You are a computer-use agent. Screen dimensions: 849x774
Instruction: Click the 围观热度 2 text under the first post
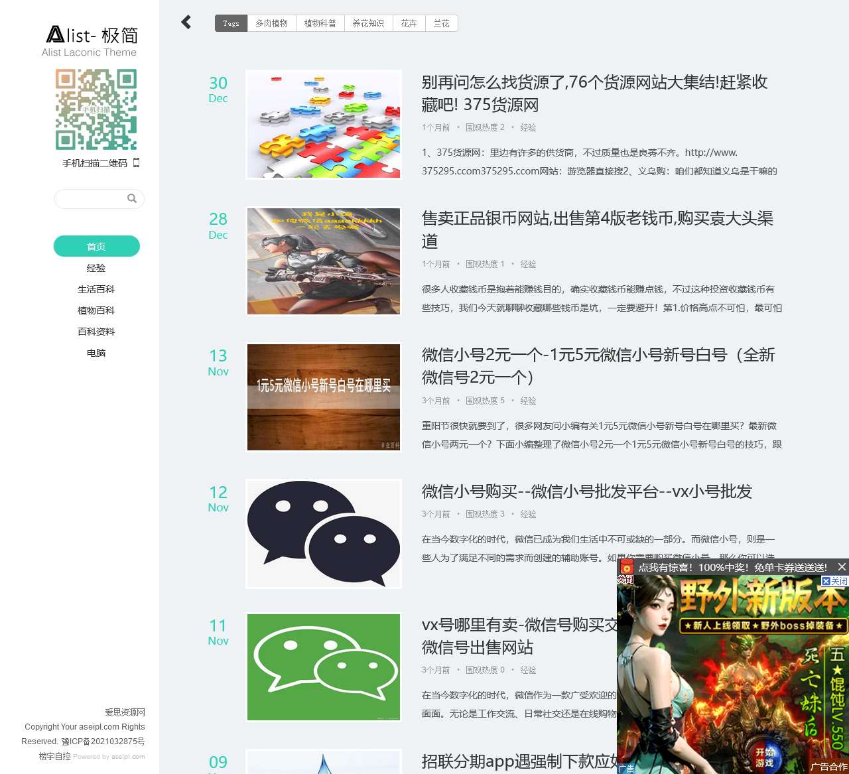tap(485, 127)
